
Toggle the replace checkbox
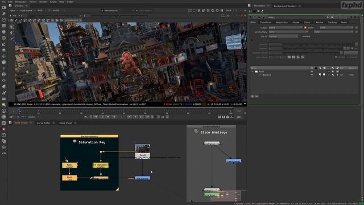click(301, 36)
